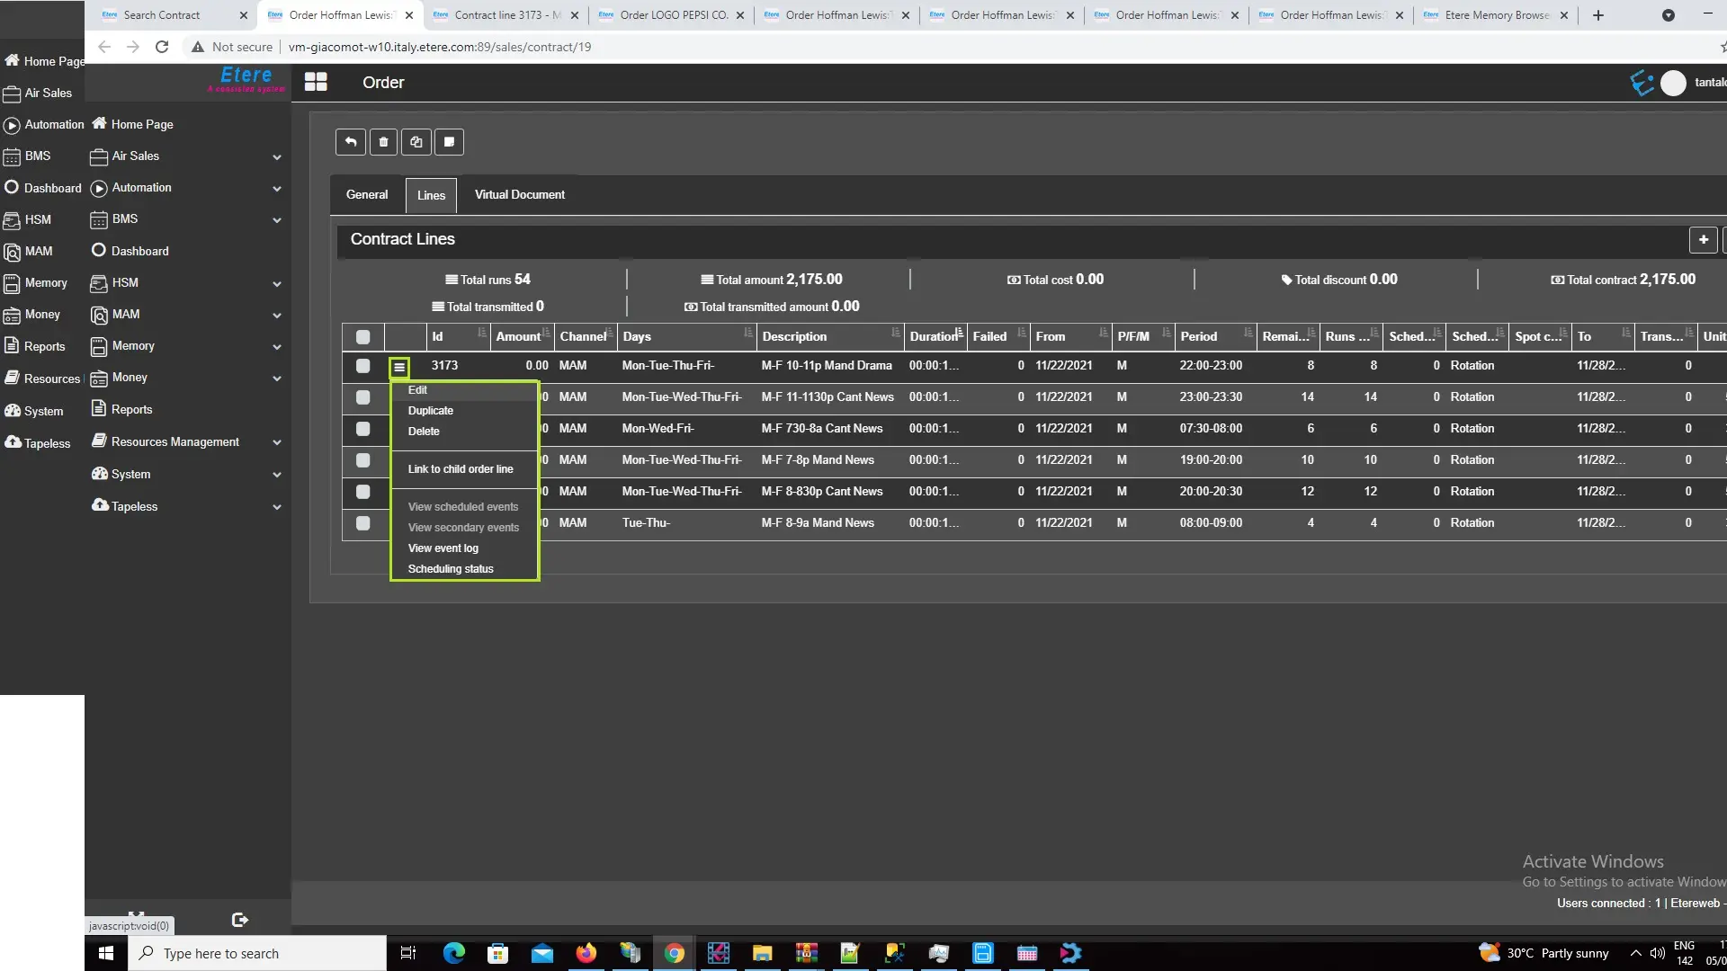This screenshot has width=1727, height=971.
Task: Click the logout icon at sidebar bottom
Action: click(239, 920)
